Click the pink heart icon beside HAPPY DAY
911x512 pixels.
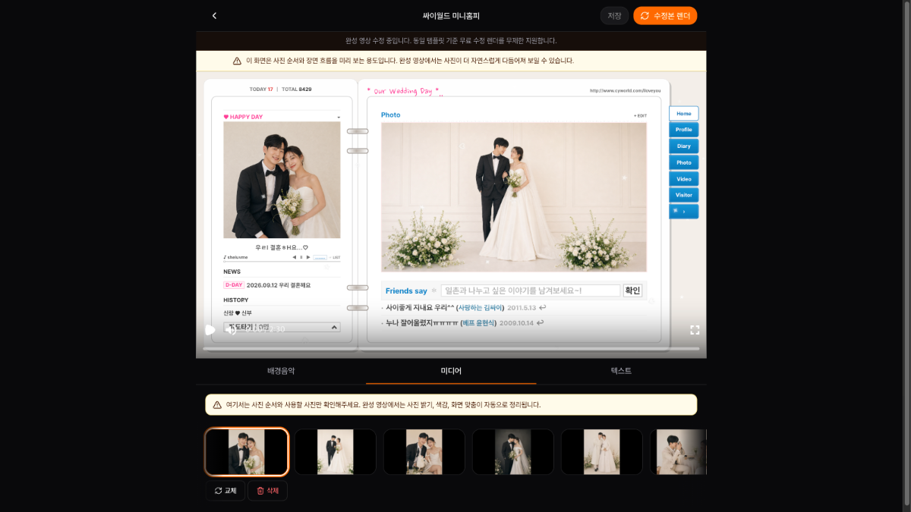(x=226, y=117)
